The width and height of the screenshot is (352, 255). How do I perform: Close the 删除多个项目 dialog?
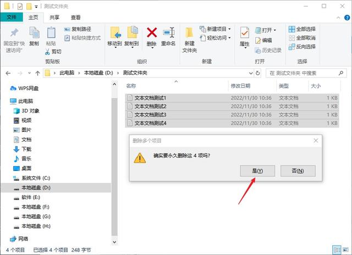316,141
